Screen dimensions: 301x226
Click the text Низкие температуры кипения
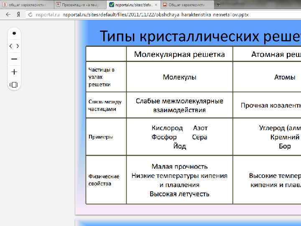179,176
